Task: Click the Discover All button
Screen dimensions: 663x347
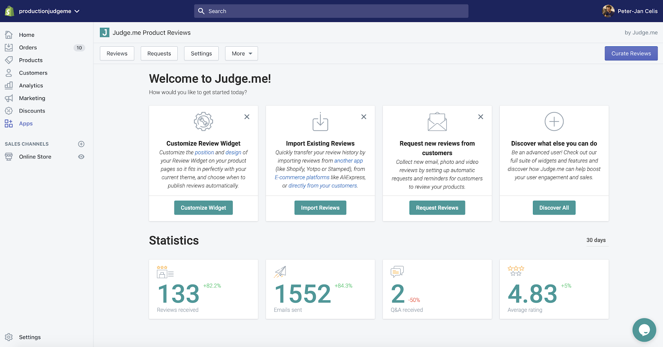Action: click(554, 208)
